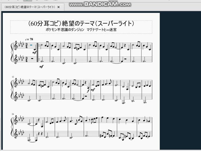This screenshot has width=201, height=151.
Task: Select the mf dynamic under the first treble staff
Action: click(34, 52)
